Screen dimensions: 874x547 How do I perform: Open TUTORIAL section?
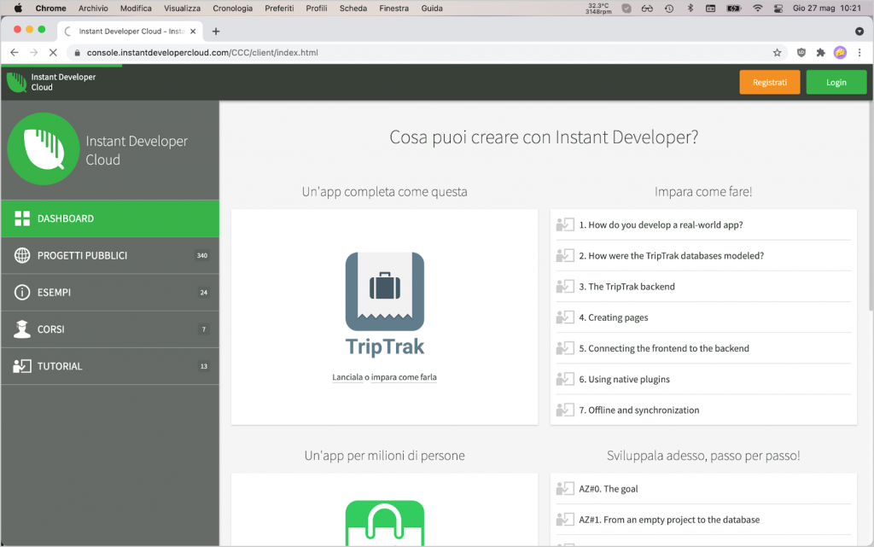coord(110,366)
